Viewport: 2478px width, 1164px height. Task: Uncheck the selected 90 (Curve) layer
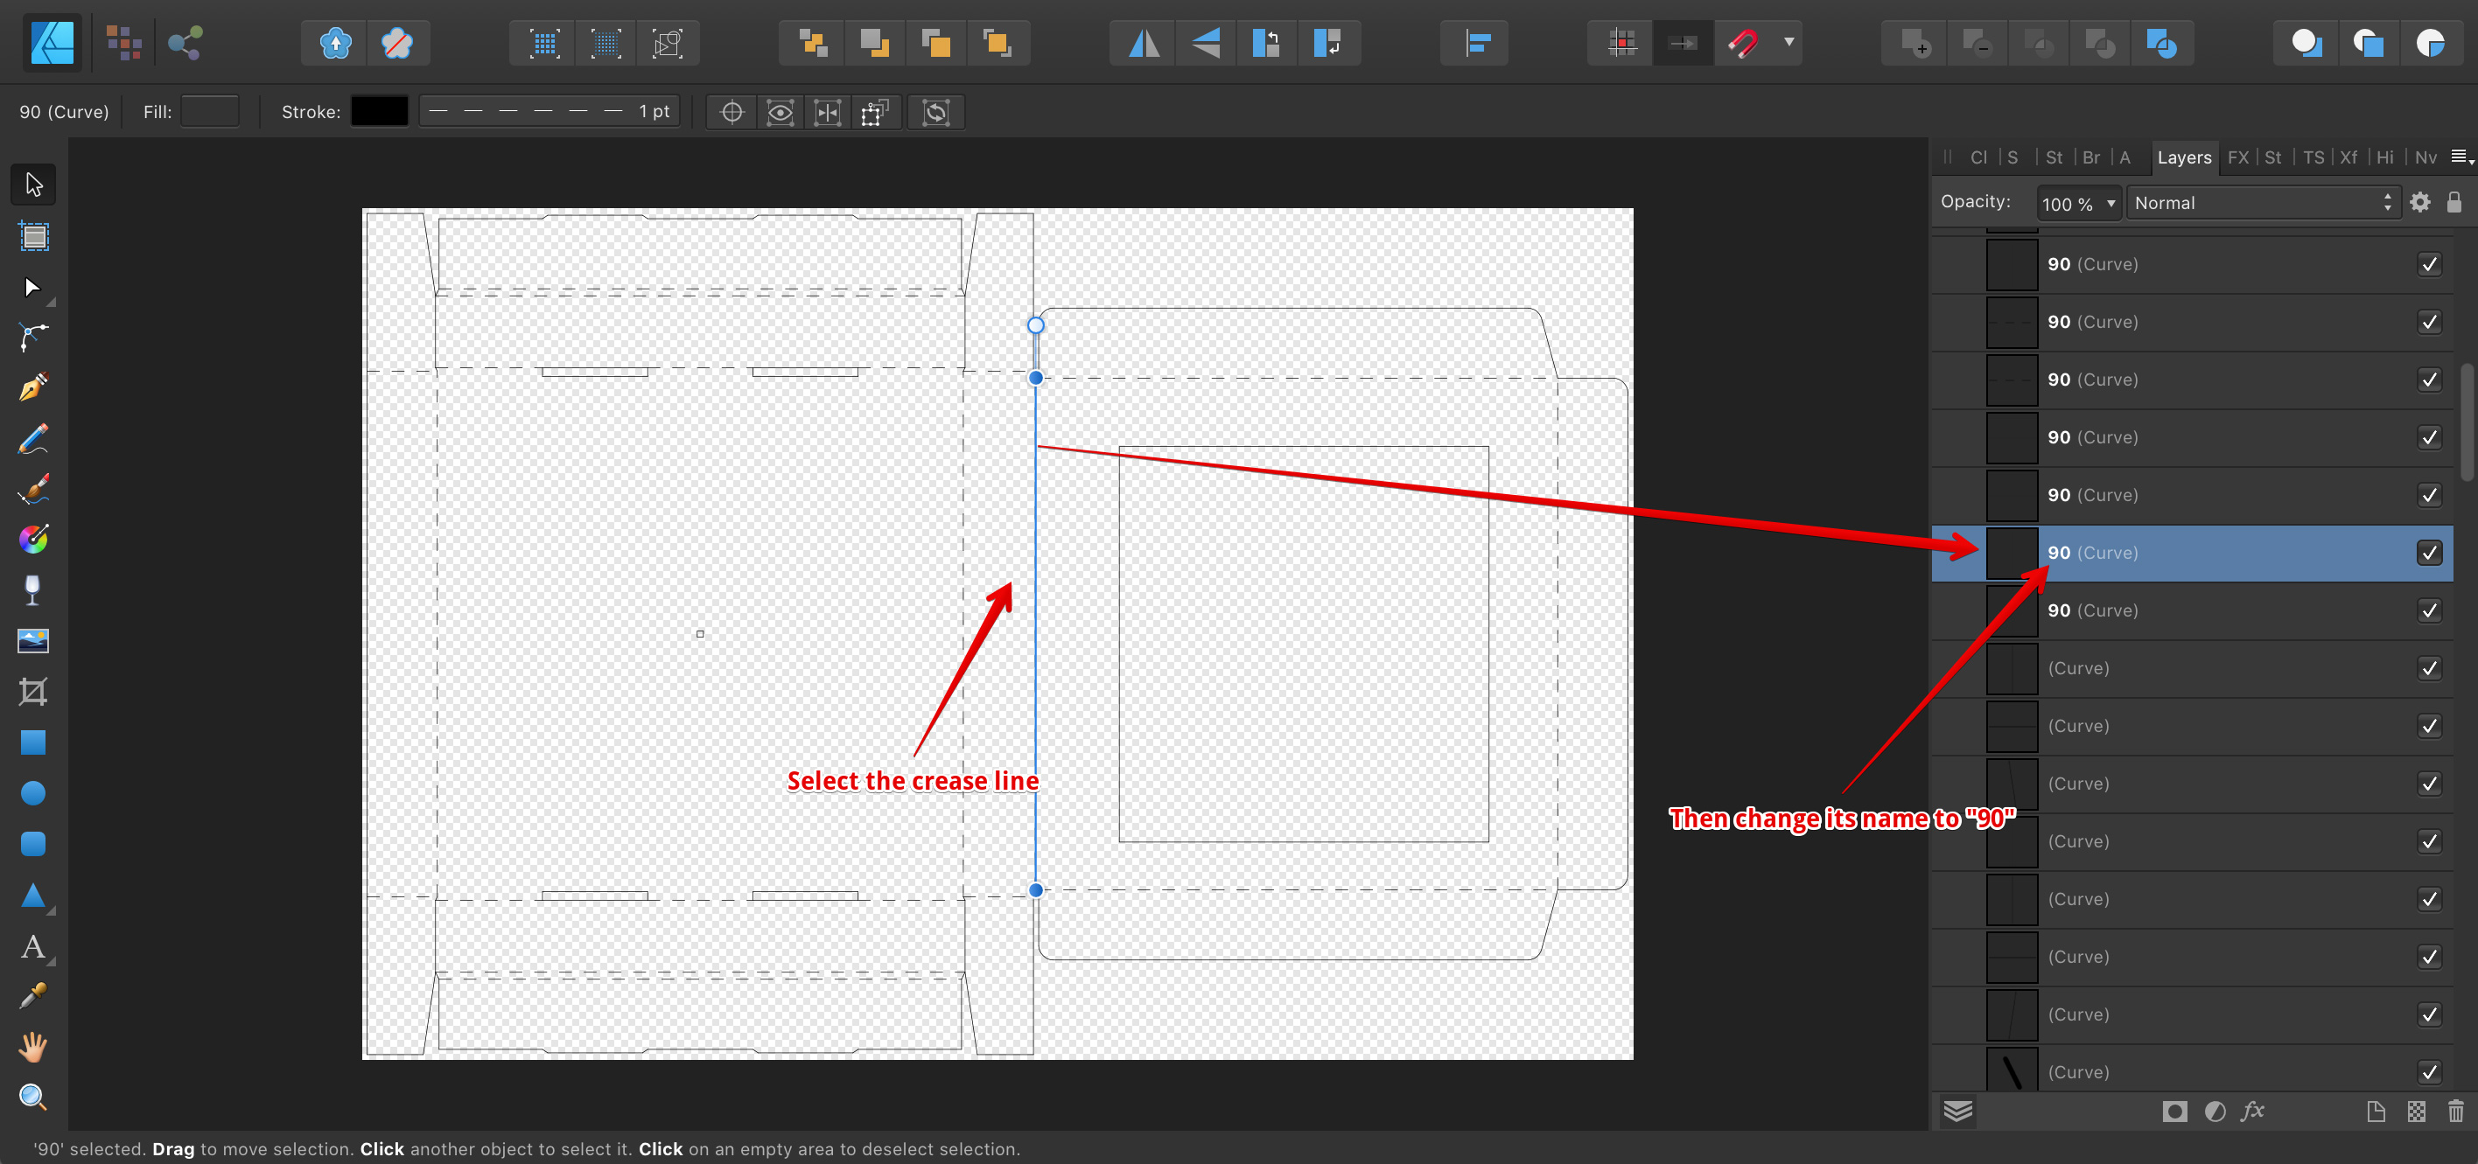click(x=2430, y=553)
